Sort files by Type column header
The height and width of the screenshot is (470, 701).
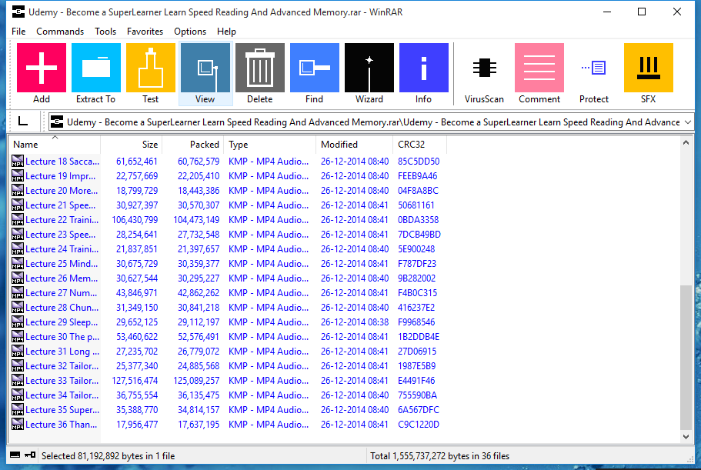pyautogui.click(x=269, y=145)
